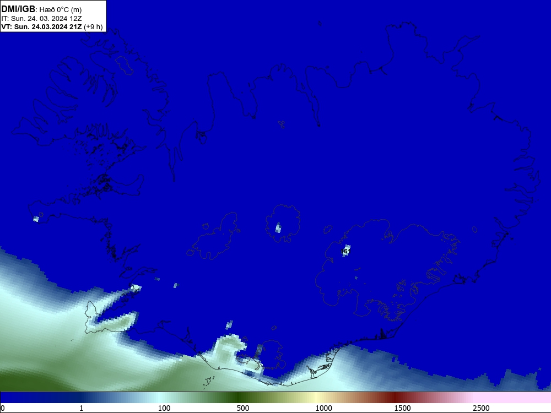
Task: Click the '1' legend label
Action: (x=81, y=408)
